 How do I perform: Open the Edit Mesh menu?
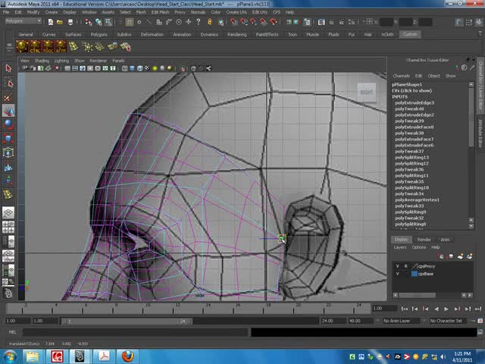pos(160,12)
